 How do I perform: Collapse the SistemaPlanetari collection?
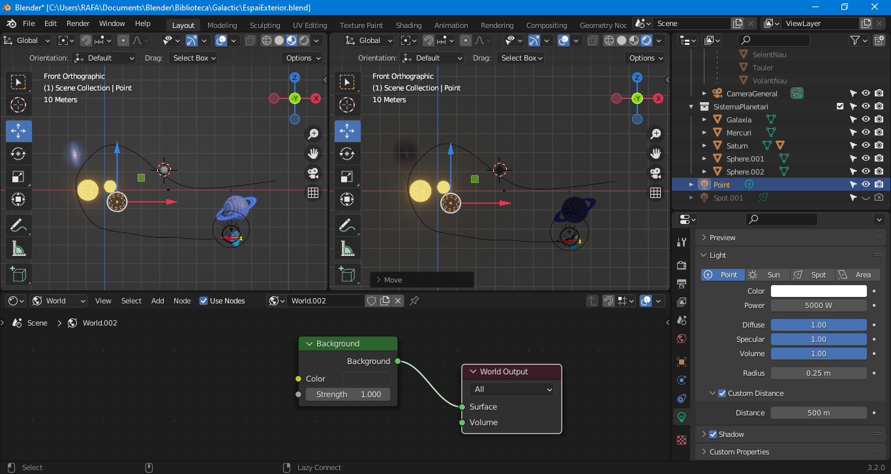pos(691,107)
